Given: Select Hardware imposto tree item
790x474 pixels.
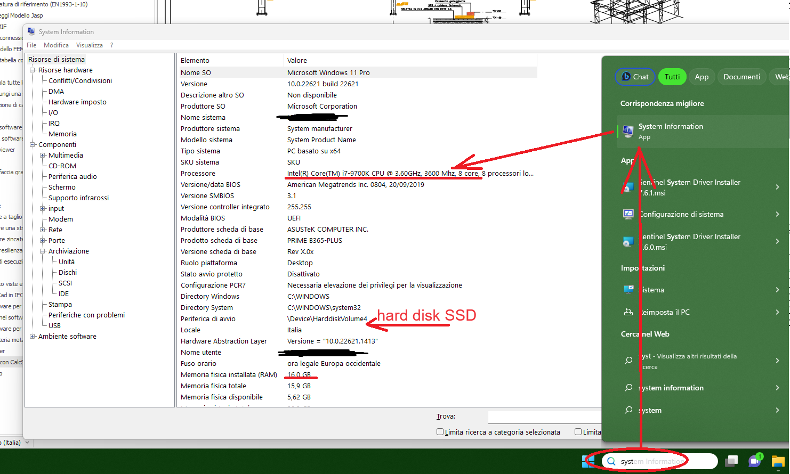Looking at the screenshot, I should 77,102.
